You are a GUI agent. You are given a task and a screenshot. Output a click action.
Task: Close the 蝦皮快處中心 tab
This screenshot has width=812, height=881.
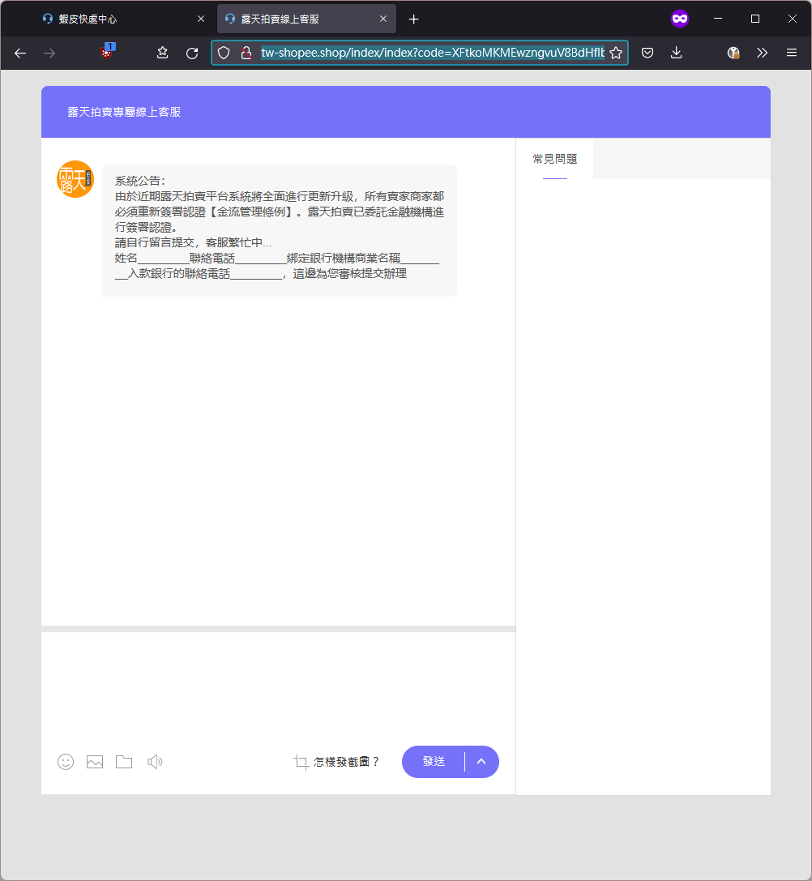[201, 19]
